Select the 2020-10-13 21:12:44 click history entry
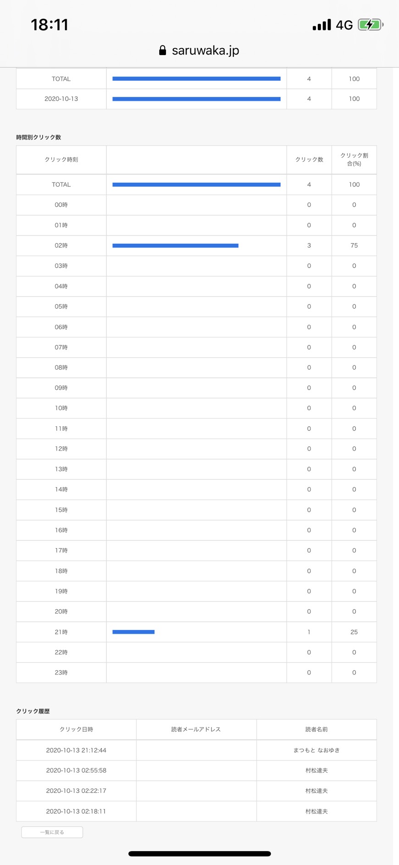The height and width of the screenshot is (865, 399). click(76, 750)
